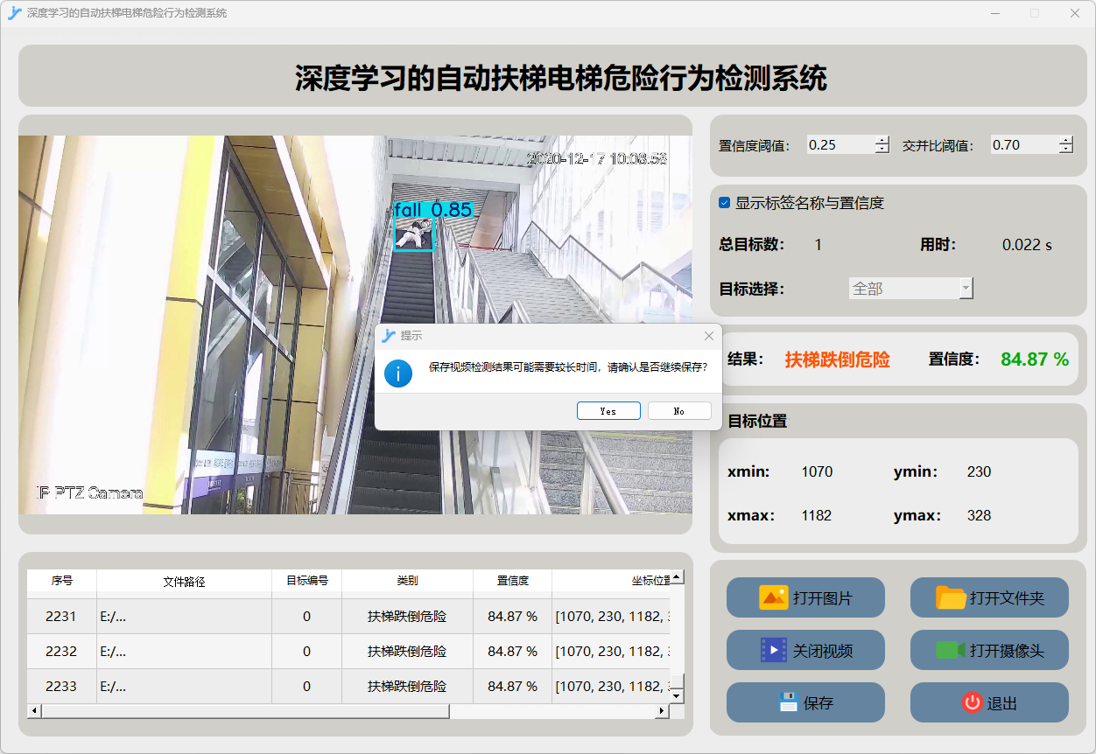
Task: Click the red power icon for exit
Action: click(972, 702)
